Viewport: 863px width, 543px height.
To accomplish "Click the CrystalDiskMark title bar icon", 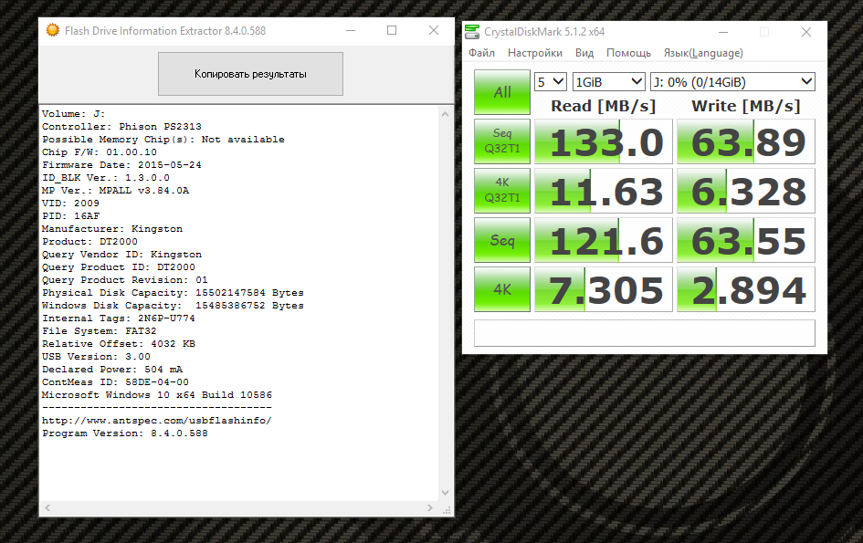I will [x=472, y=32].
